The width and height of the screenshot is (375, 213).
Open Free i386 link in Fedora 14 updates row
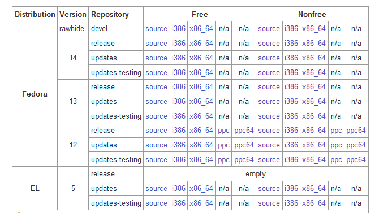point(178,58)
